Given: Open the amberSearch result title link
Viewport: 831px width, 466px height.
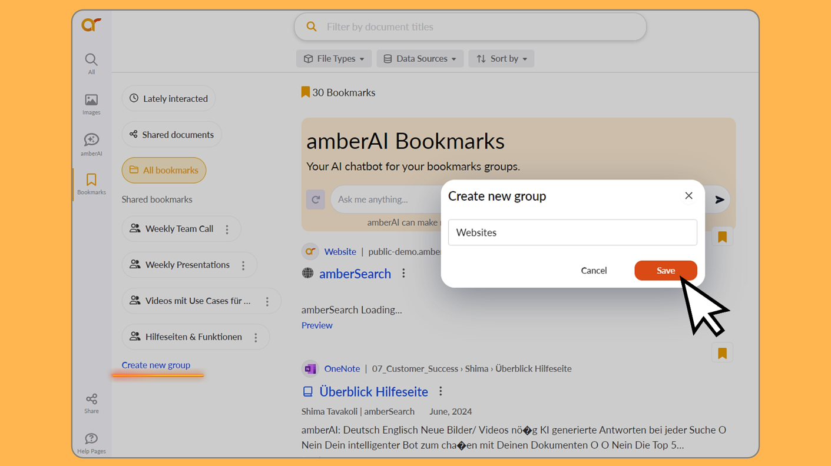Looking at the screenshot, I should point(355,274).
